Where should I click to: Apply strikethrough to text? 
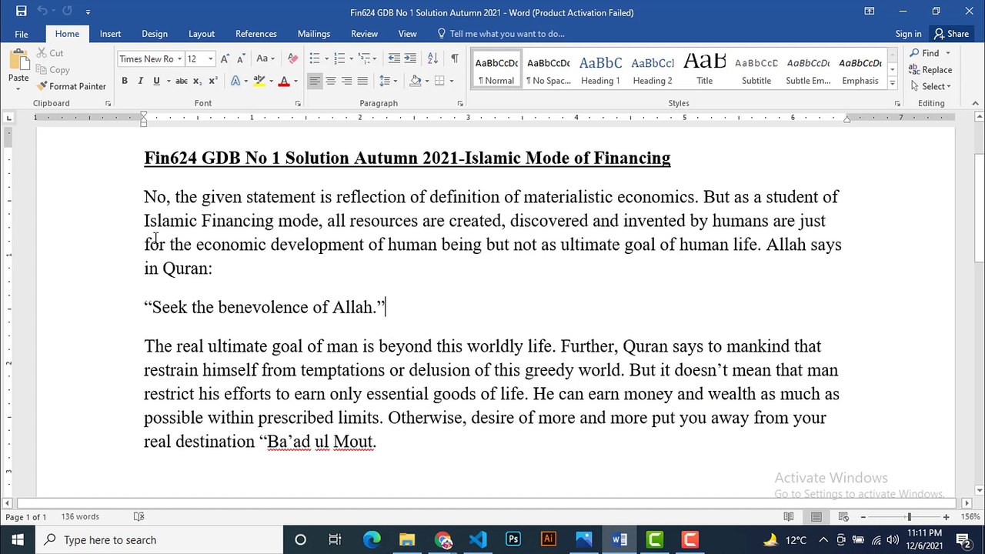pos(182,81)
